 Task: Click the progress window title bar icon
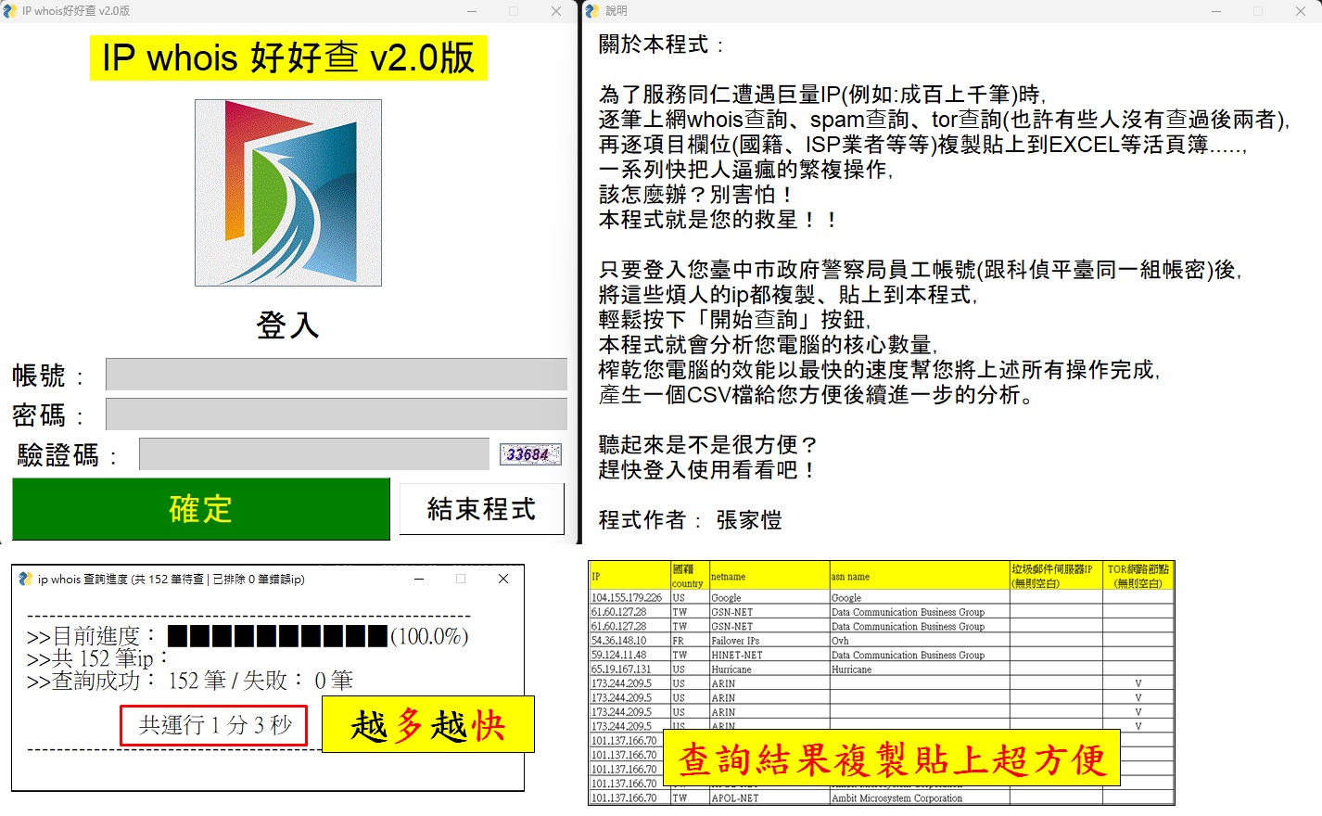[26, 579]
